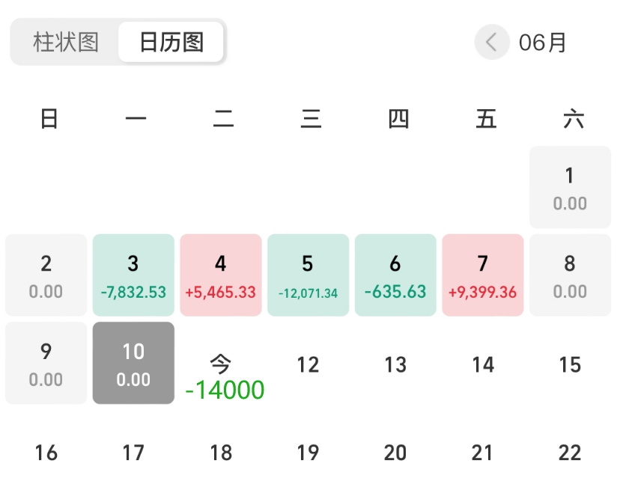Click the 二 weekday header

pos(223,118)
